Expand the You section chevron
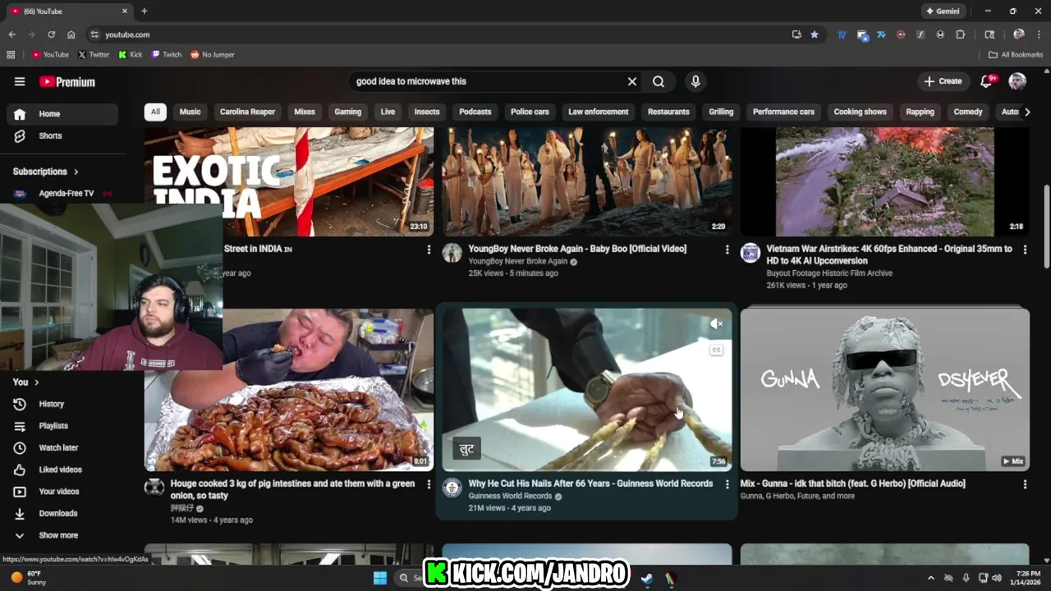 (x=37, y=383)
